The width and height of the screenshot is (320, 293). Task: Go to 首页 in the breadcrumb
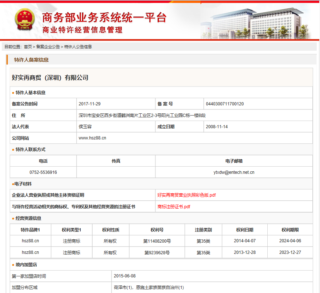28,47
